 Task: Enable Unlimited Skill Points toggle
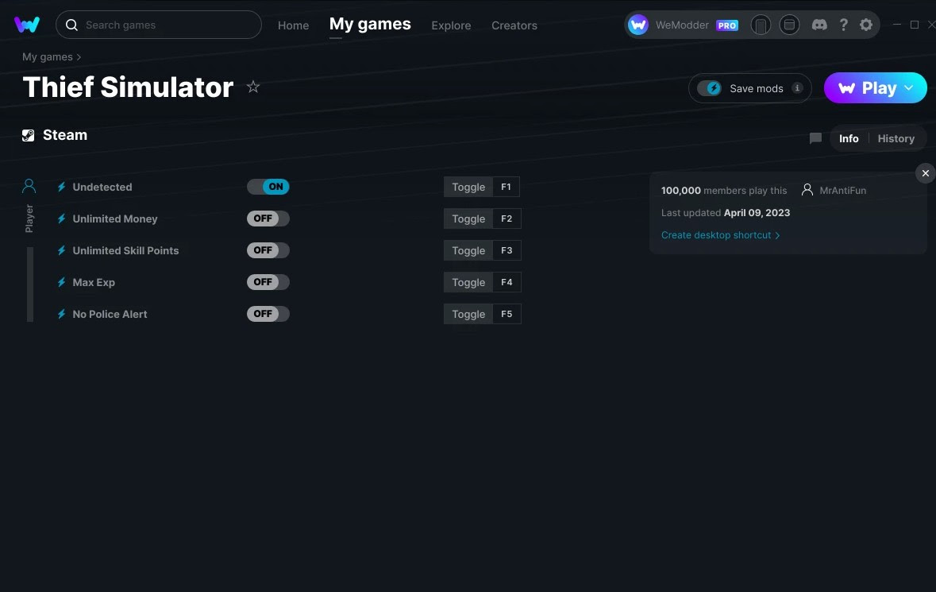pyautogui.click(x=268, y=250)
